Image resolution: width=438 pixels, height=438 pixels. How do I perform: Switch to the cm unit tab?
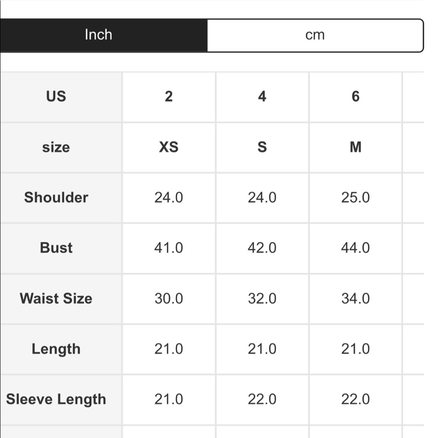pyautogui.click(x=315, y=35)
